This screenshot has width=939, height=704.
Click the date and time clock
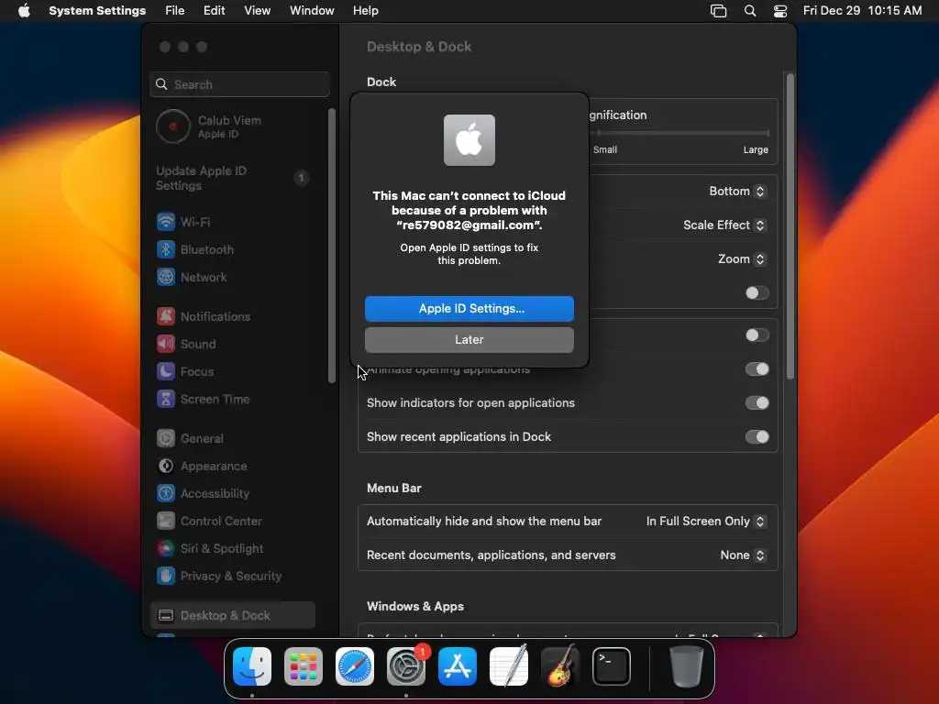862,11
